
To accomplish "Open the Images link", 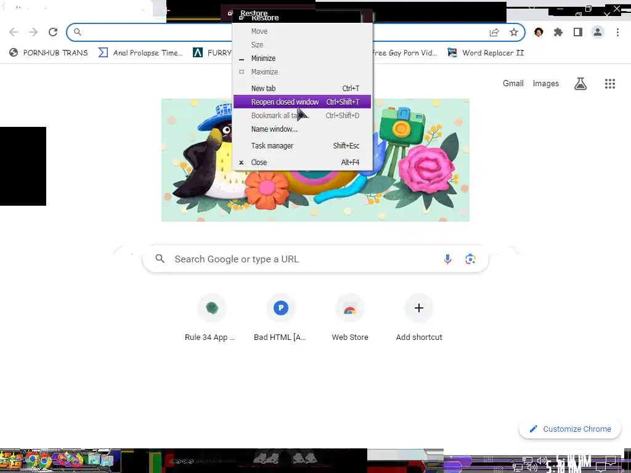I will coord(546,83).
